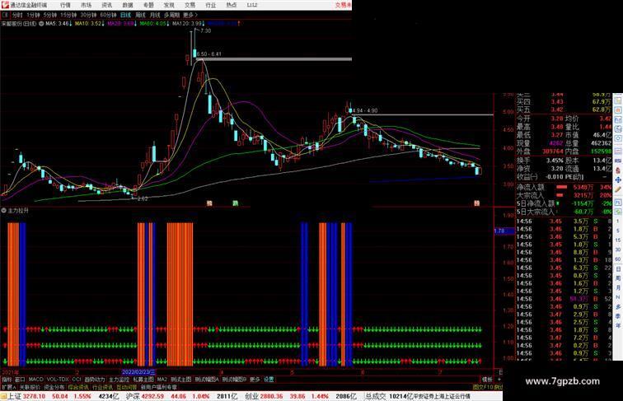The image size is (623, 401).
Task: Click the 2022/02/23 date marker
Action: click(x=138, y=372)
